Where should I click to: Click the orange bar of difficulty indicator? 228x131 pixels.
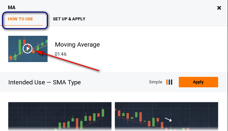point(167,82)
